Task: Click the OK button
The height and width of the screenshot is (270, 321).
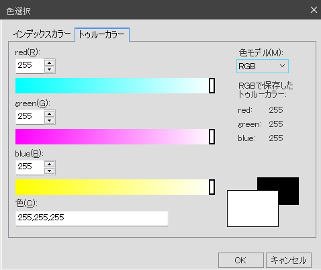Action: click(x=241, y=260)
